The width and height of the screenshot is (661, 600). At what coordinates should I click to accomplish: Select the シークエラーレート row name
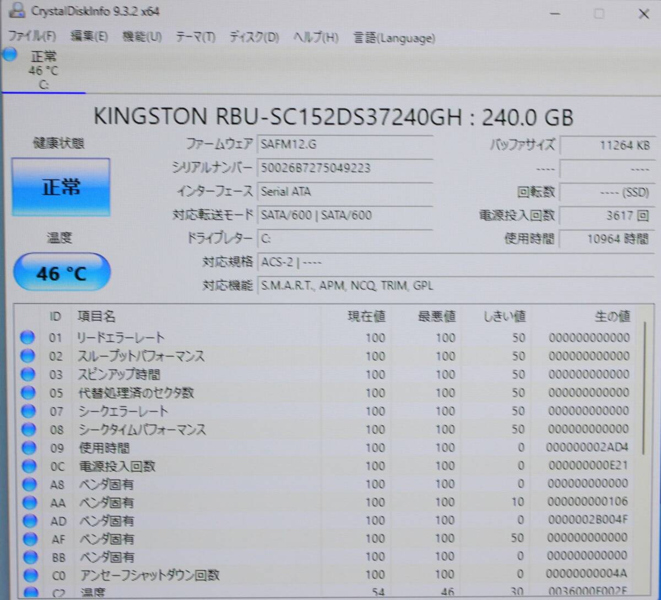[124, 411]
